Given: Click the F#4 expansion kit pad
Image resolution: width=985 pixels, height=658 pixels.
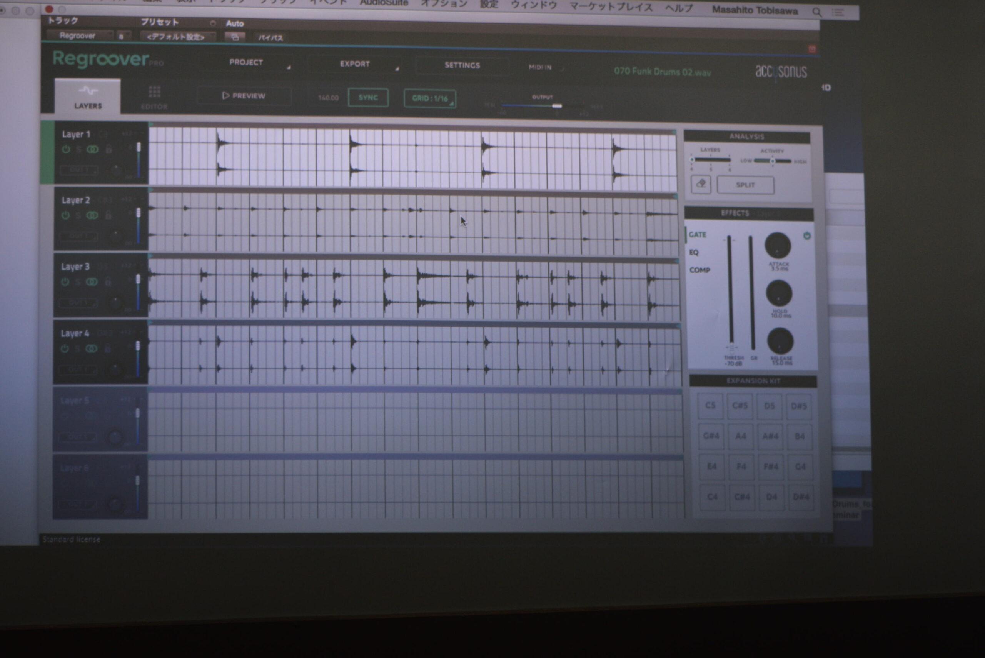Looking at the screenshot, I should (x=771, y=466).
